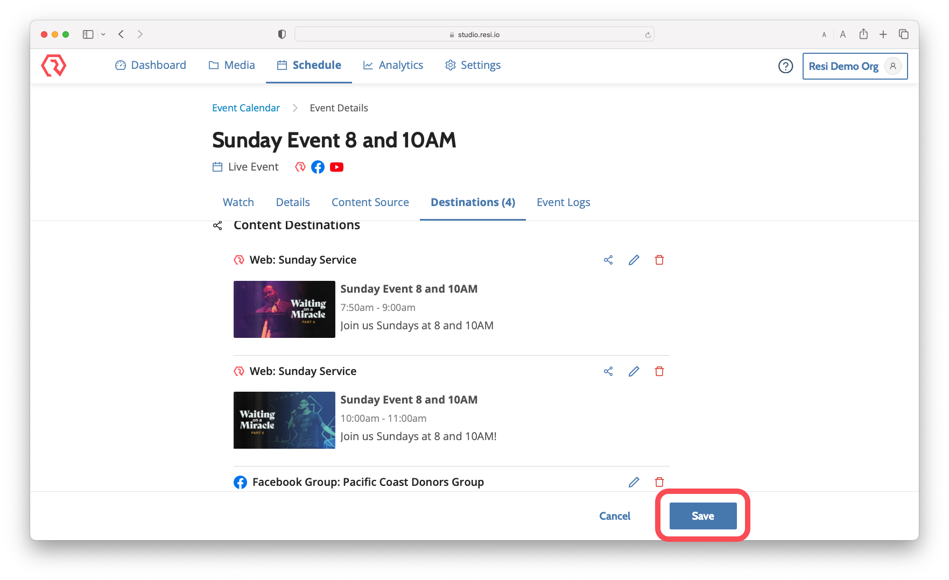
Task: Switch to the Details tab
Action: [x=293, y=202]
